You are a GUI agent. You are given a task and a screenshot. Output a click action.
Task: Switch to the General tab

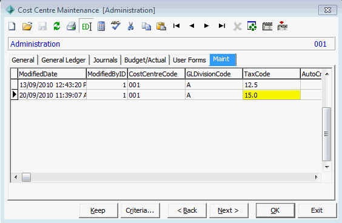23,60
